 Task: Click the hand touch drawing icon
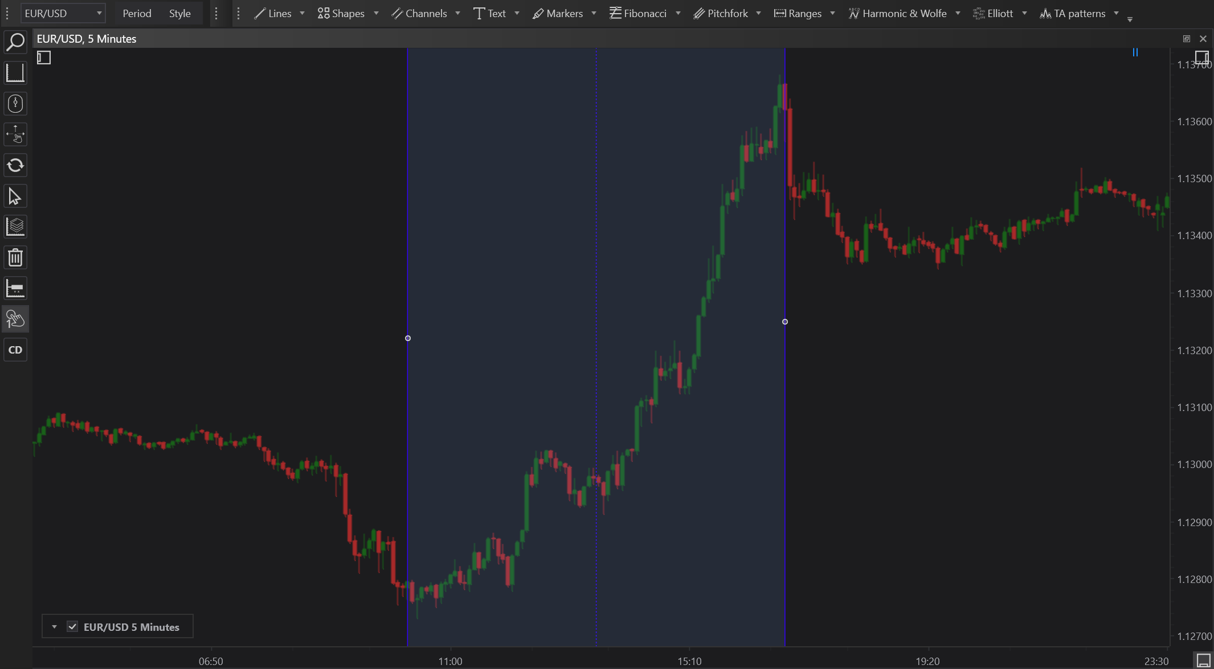point(15,319)
